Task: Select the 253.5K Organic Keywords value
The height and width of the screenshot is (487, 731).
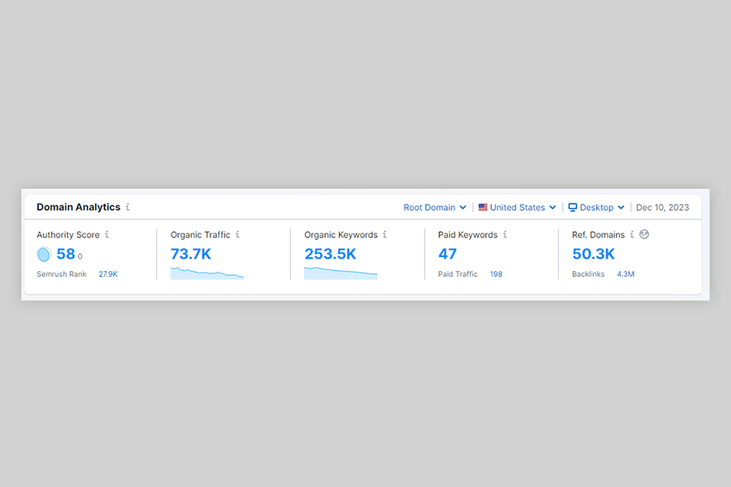Action: 330,254
